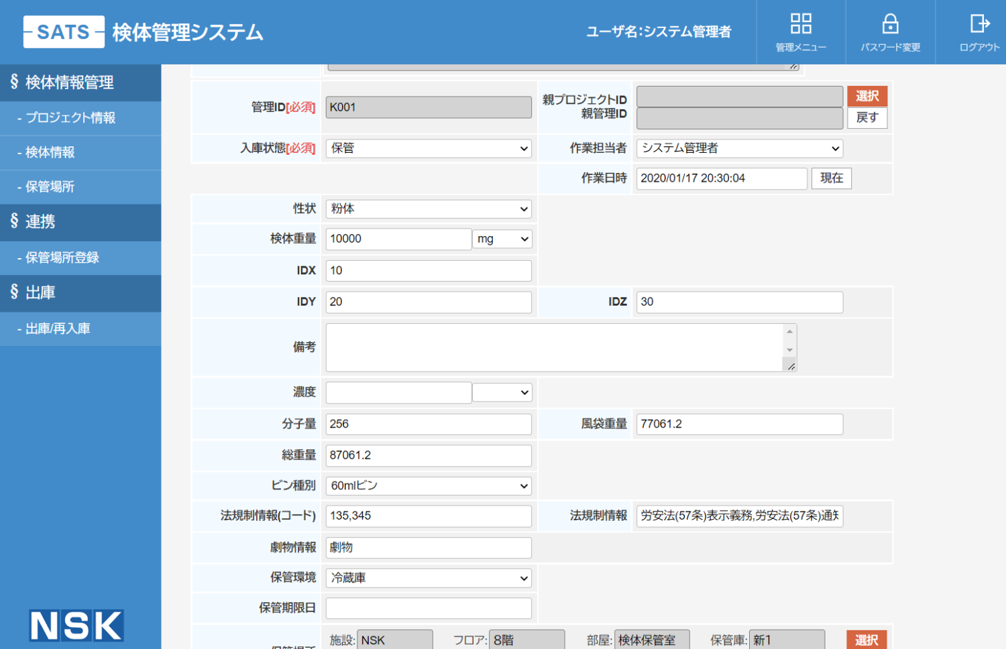The height and width of the screenshot is (649, 1006).
Task: Click the 保管期限日 field
Action: 429,608
